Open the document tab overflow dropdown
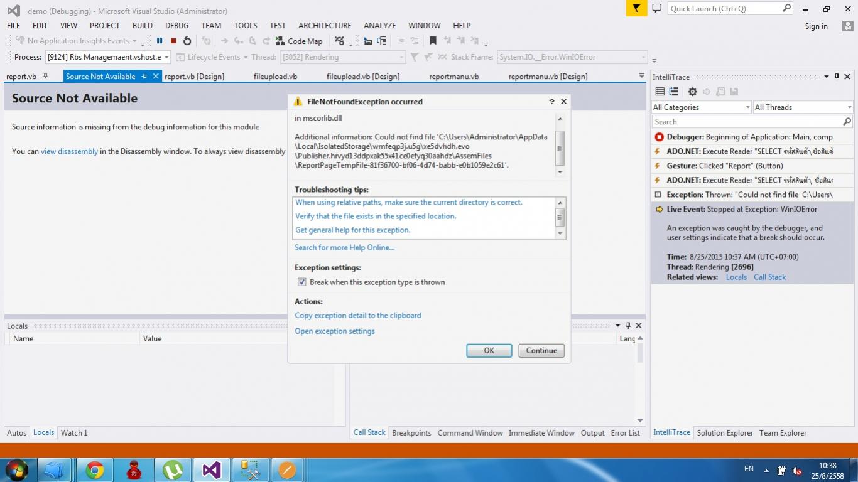The height and width of the screenshot is (482, 858). click(641, 76)
